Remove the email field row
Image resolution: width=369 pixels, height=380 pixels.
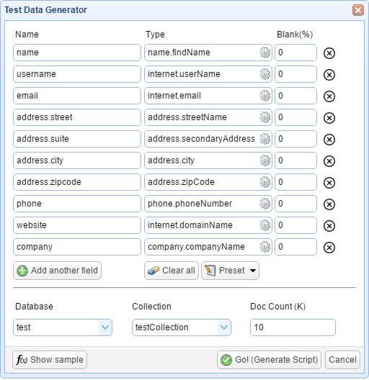pos(329,96)
